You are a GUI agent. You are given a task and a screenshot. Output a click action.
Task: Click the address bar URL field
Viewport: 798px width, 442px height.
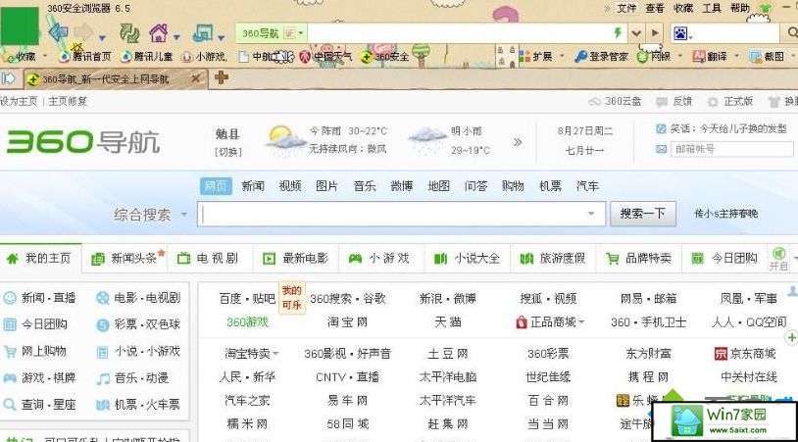pos(458,33)
